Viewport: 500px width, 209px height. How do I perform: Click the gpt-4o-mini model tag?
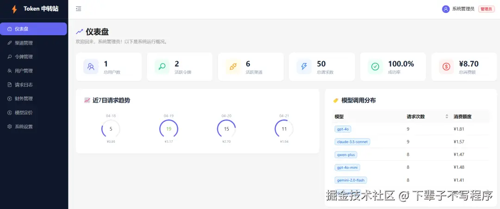pos(347,167)
